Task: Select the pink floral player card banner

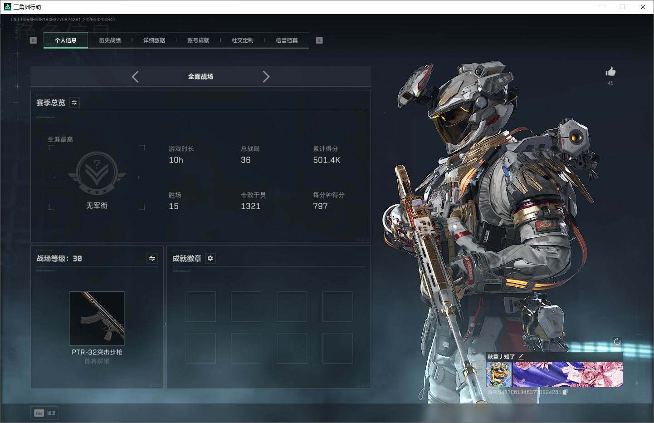Action: coord(567,374)
